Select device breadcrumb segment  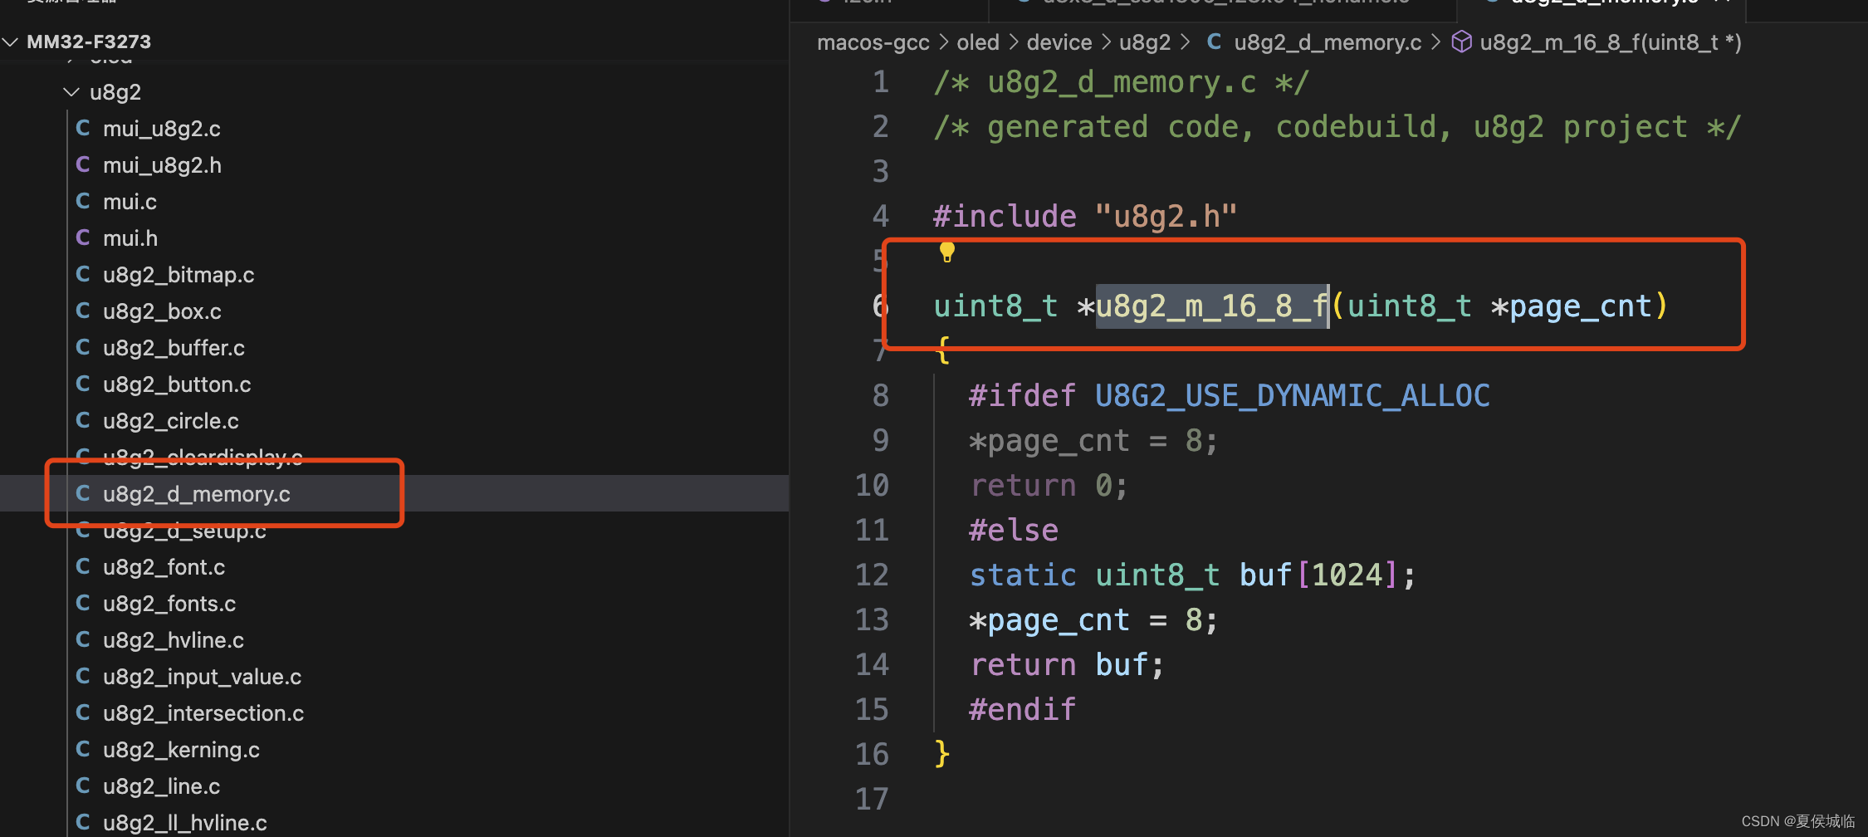pos(1059,42)
